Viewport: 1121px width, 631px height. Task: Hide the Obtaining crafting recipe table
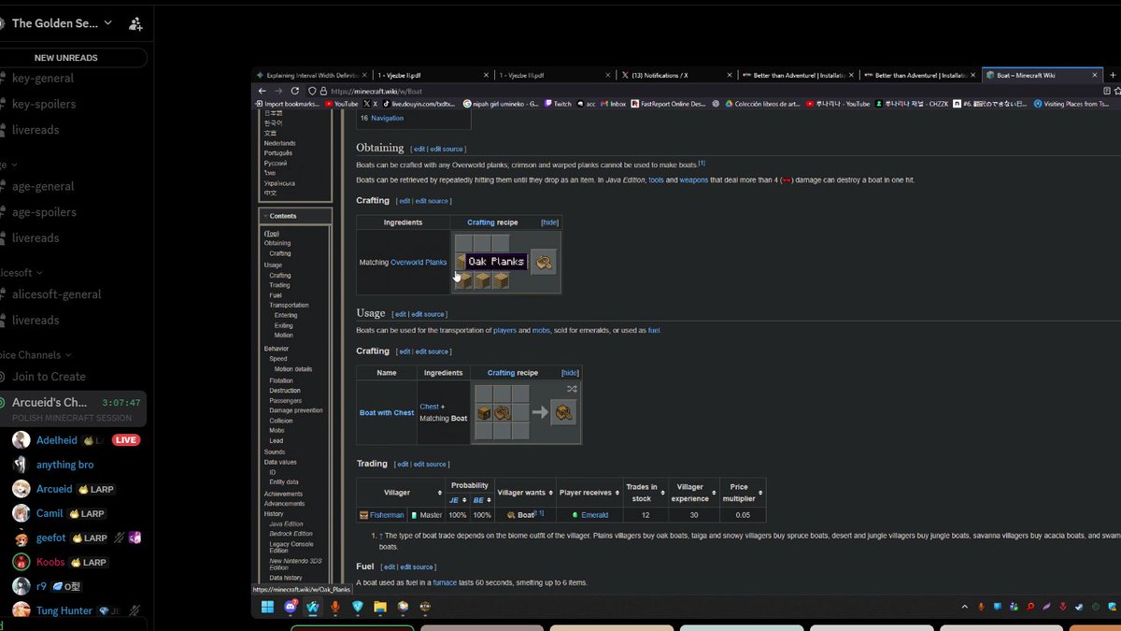(x=549, y=222)
